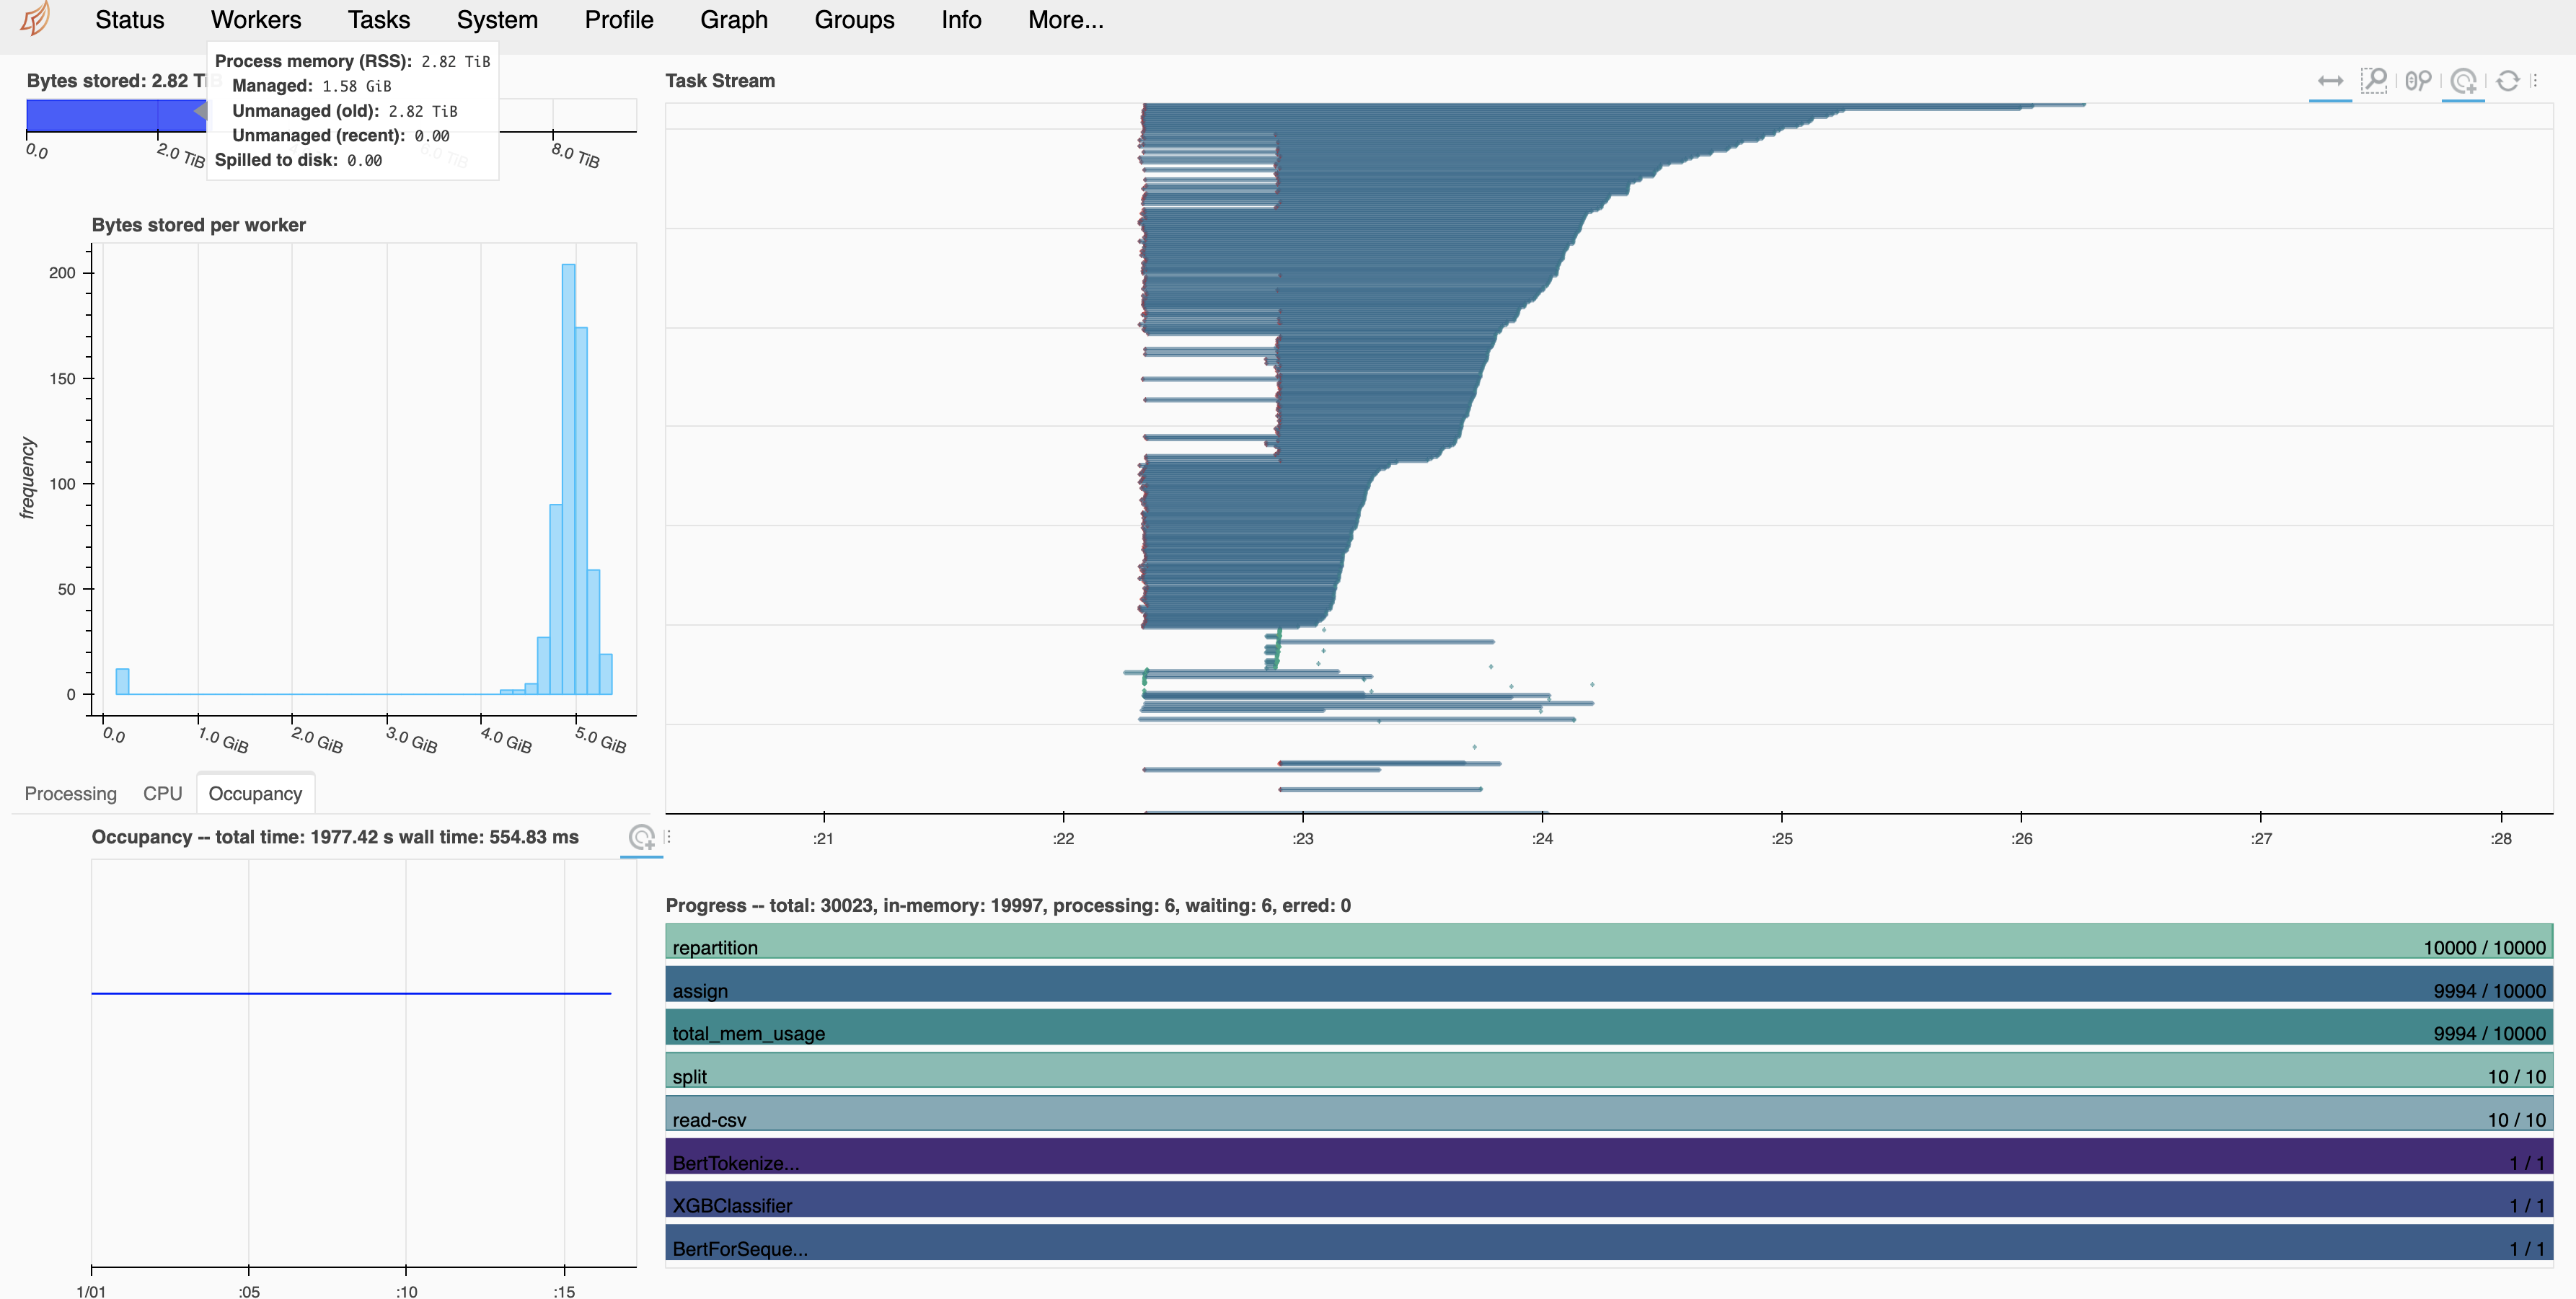The height and width of the screenshot is (1299, 2576).
Task: Activate the Box Zoom tool in Task Stream
Action: pos(2374,81)
